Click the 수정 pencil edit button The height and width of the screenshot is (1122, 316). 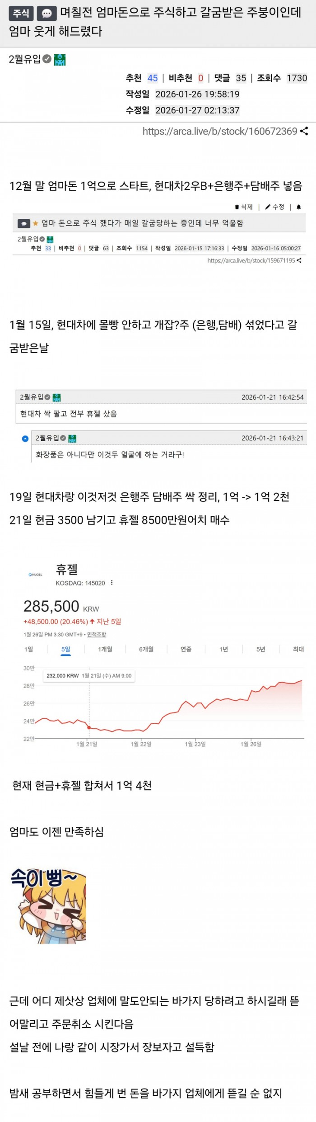(275, 207)
